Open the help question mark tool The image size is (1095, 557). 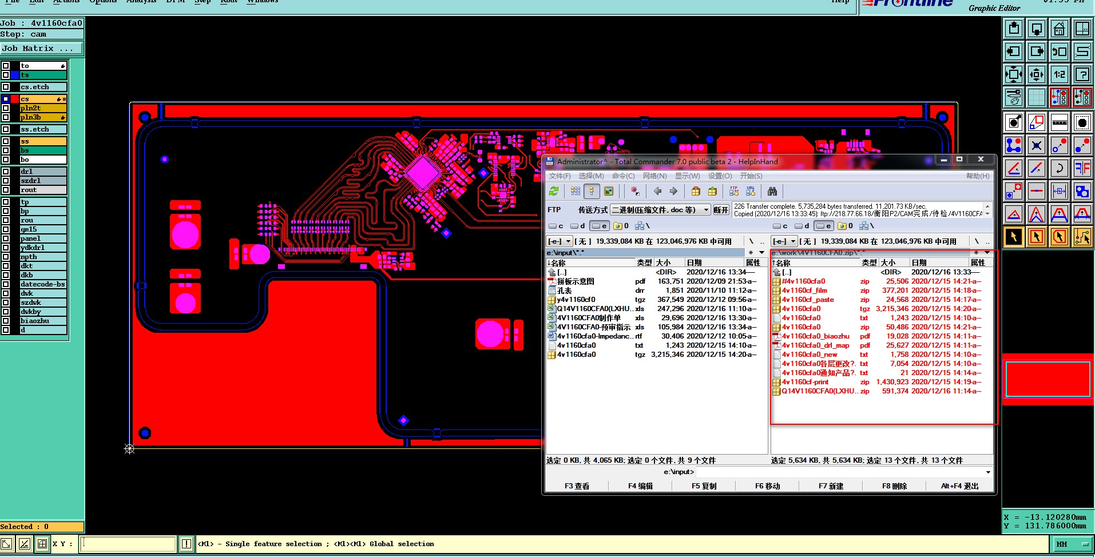(x=1082, y=74)
